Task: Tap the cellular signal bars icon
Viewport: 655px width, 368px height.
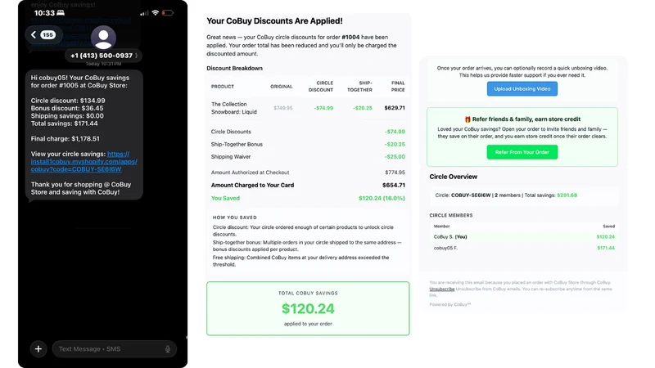Action: pos(144,13)
